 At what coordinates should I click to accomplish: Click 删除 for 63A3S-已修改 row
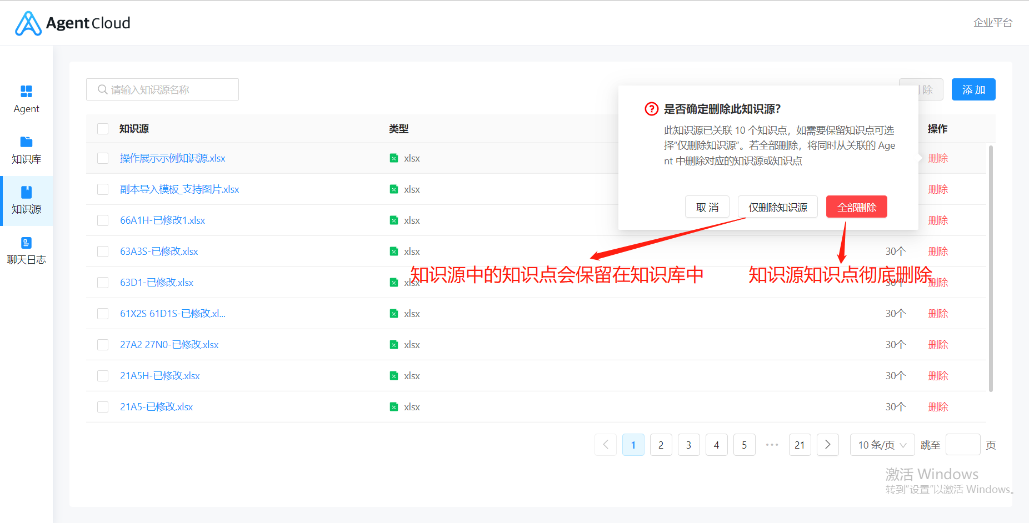(x=938, y=252)
